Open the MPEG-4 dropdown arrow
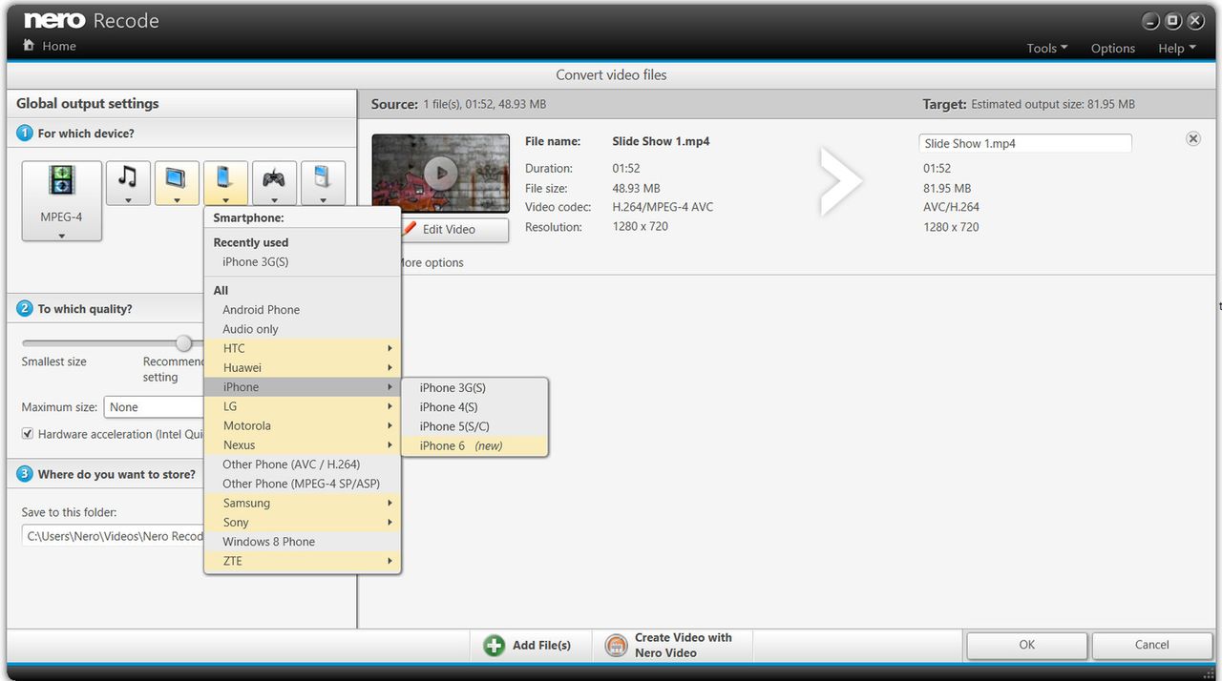The width and height of the screenshot is (1222, 681). [62, 236]
